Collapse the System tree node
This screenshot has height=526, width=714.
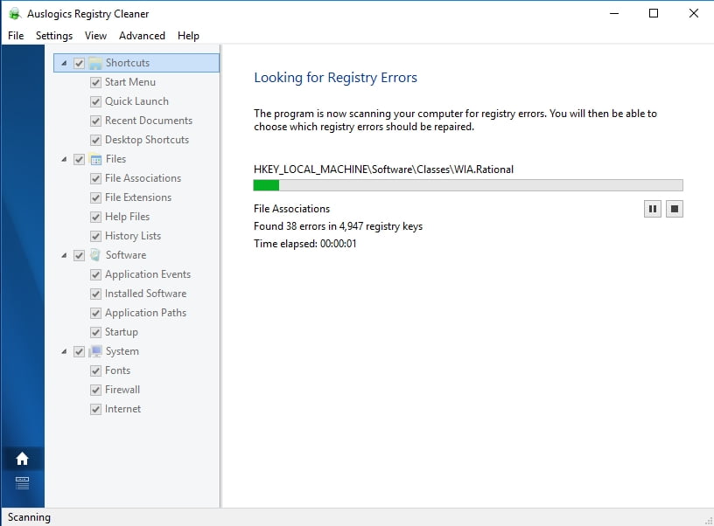[x=64, y=351]
